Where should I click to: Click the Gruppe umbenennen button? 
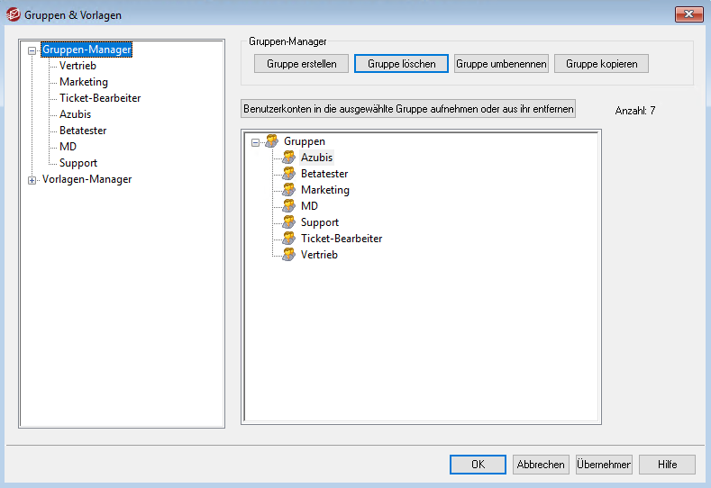(500, 64)
